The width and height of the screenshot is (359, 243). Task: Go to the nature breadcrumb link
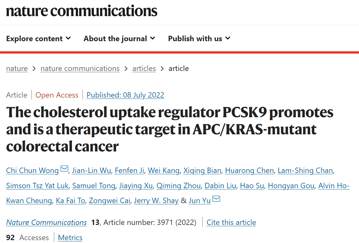coord(17,68)
